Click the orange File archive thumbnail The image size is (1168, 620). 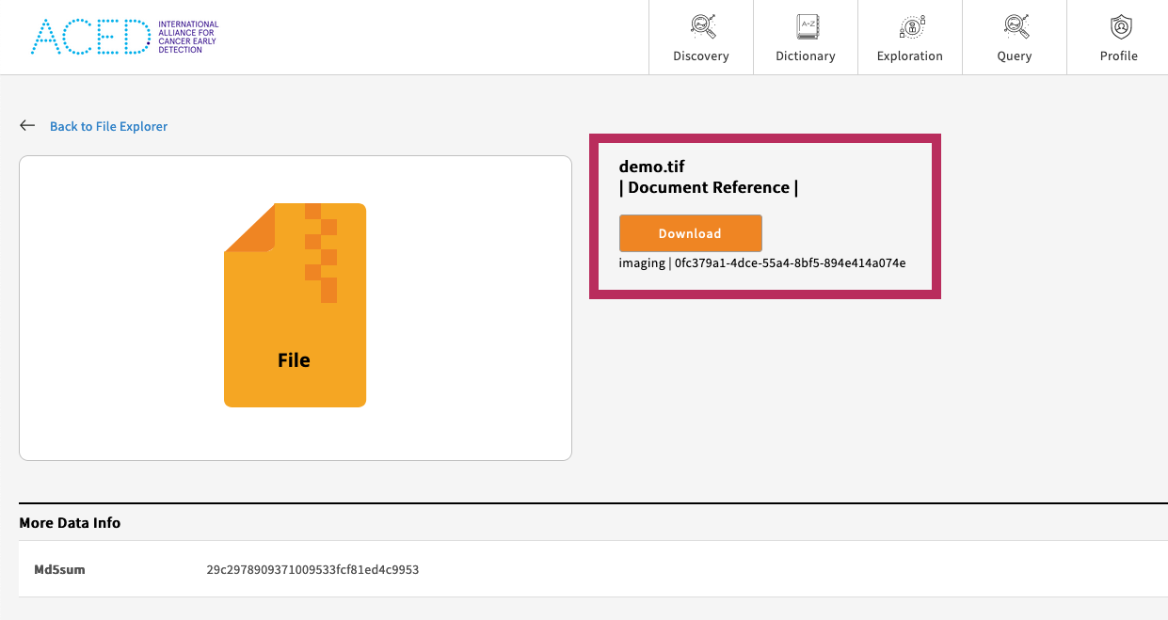(295, 306)
